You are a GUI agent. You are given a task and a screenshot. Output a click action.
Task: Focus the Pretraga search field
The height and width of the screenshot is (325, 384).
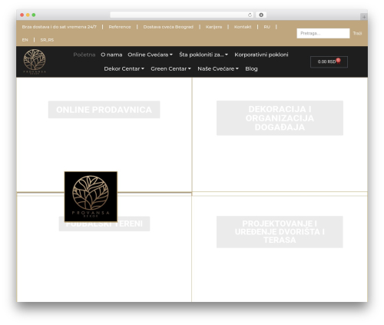click(323, 33)
